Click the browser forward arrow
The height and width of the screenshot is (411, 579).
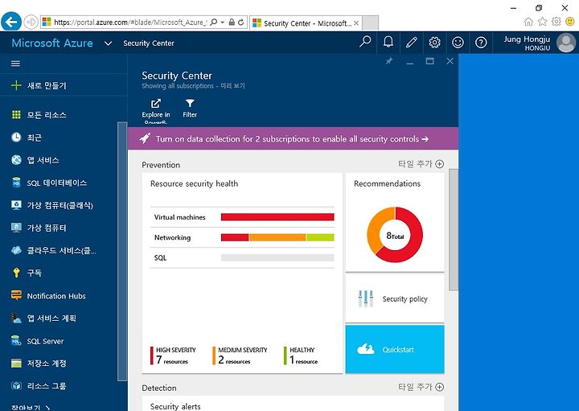[31, 23]
